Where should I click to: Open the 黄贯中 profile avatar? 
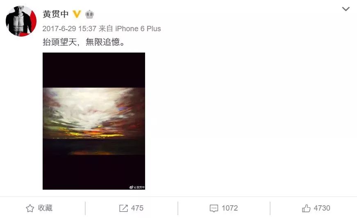(x=21, y=21)
